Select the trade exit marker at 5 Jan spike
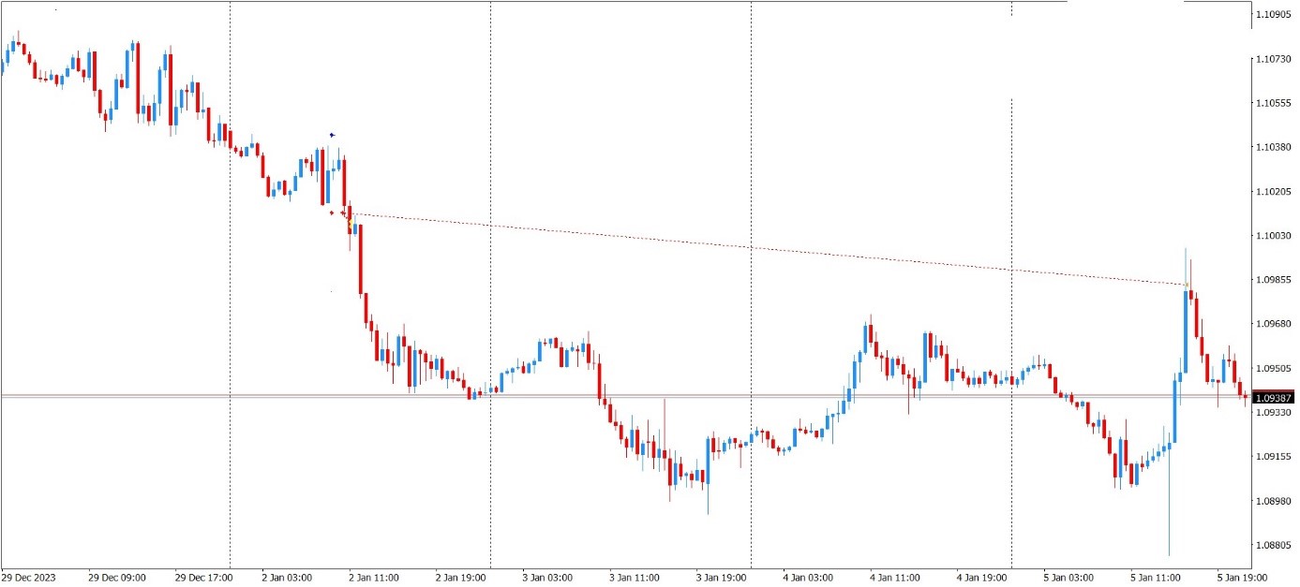Screen dimensions: 1300x587 coord(1187,285)
